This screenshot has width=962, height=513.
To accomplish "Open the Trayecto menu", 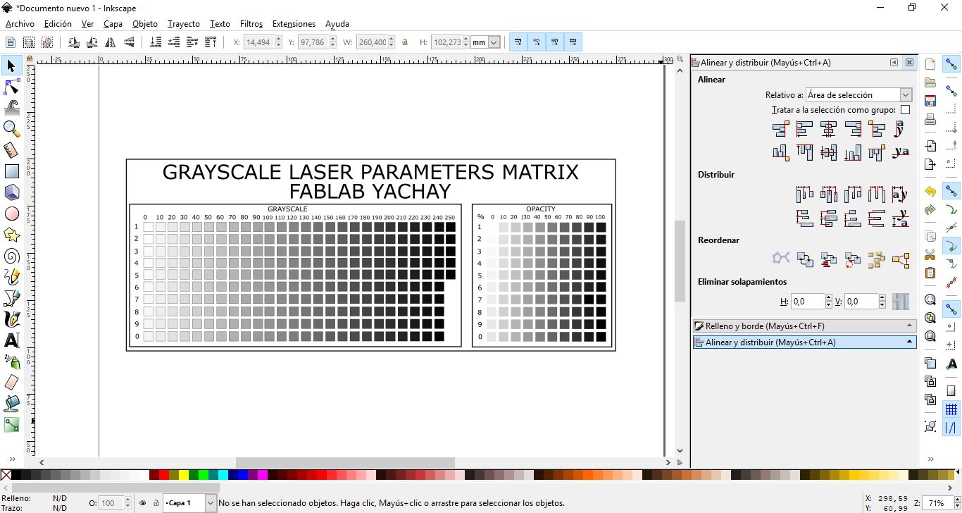I will click(184, 24).
